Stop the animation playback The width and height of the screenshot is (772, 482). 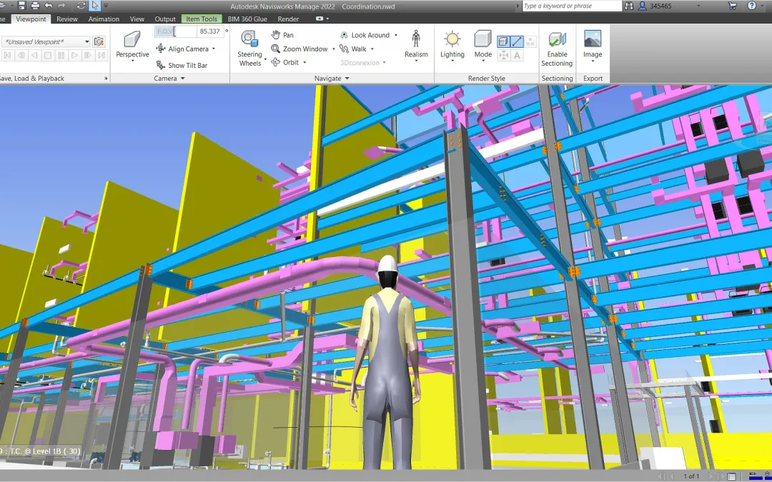pos(48,55)
